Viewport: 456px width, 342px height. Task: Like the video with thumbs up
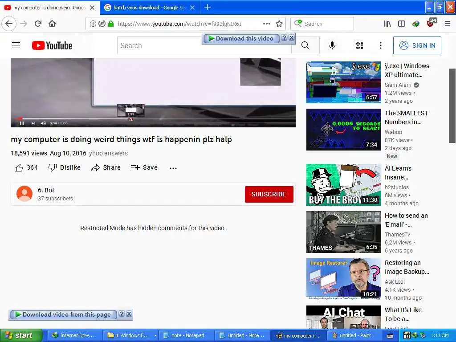pos(19,167)
